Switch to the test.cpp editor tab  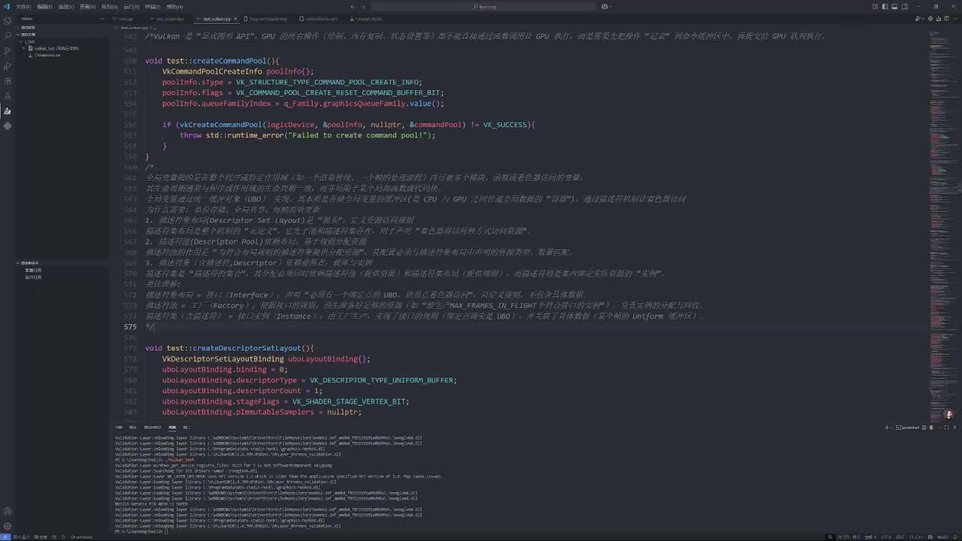click(125, 19)
